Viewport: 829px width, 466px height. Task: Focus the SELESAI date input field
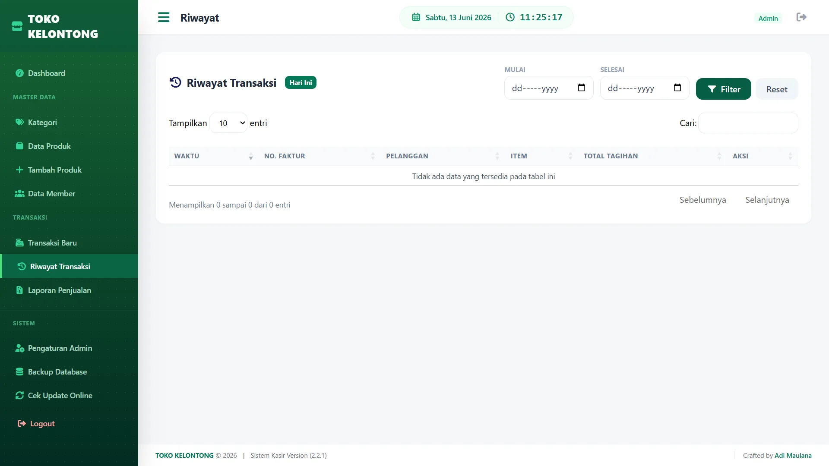pyautogui.click(x=645, y=88)
